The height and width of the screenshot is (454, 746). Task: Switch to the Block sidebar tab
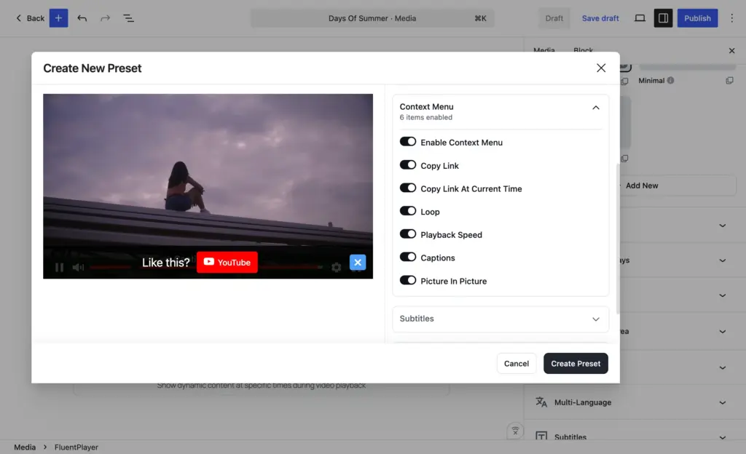pyautogui.click(x=583, y=50)
